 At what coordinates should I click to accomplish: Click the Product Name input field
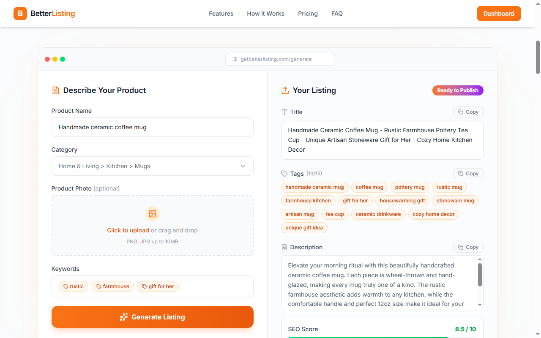pyautogui.click(x=152, y=127)
